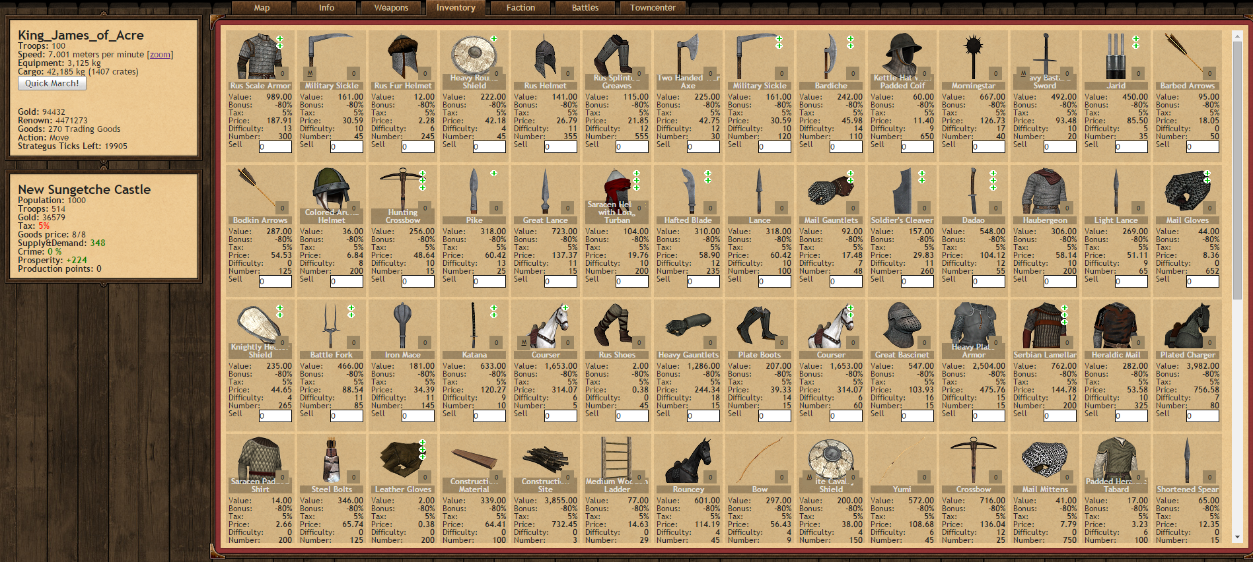Pick the Knightly Heater Shield icon
Image resolution: width=1253 pixels, height=562 pixels.
click(x=260, y=326)
